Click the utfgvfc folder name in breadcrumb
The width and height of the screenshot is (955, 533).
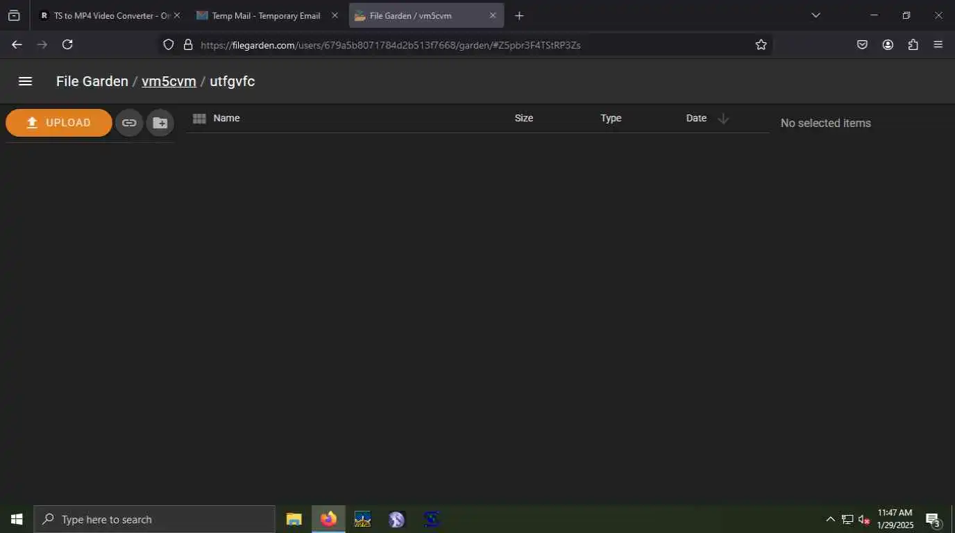tap(233, 81)
